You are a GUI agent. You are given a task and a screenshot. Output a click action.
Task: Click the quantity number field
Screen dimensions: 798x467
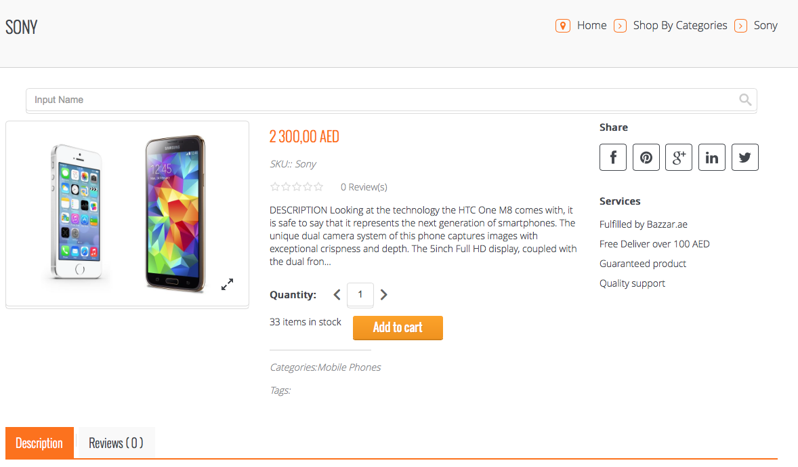tap(360, 295)
